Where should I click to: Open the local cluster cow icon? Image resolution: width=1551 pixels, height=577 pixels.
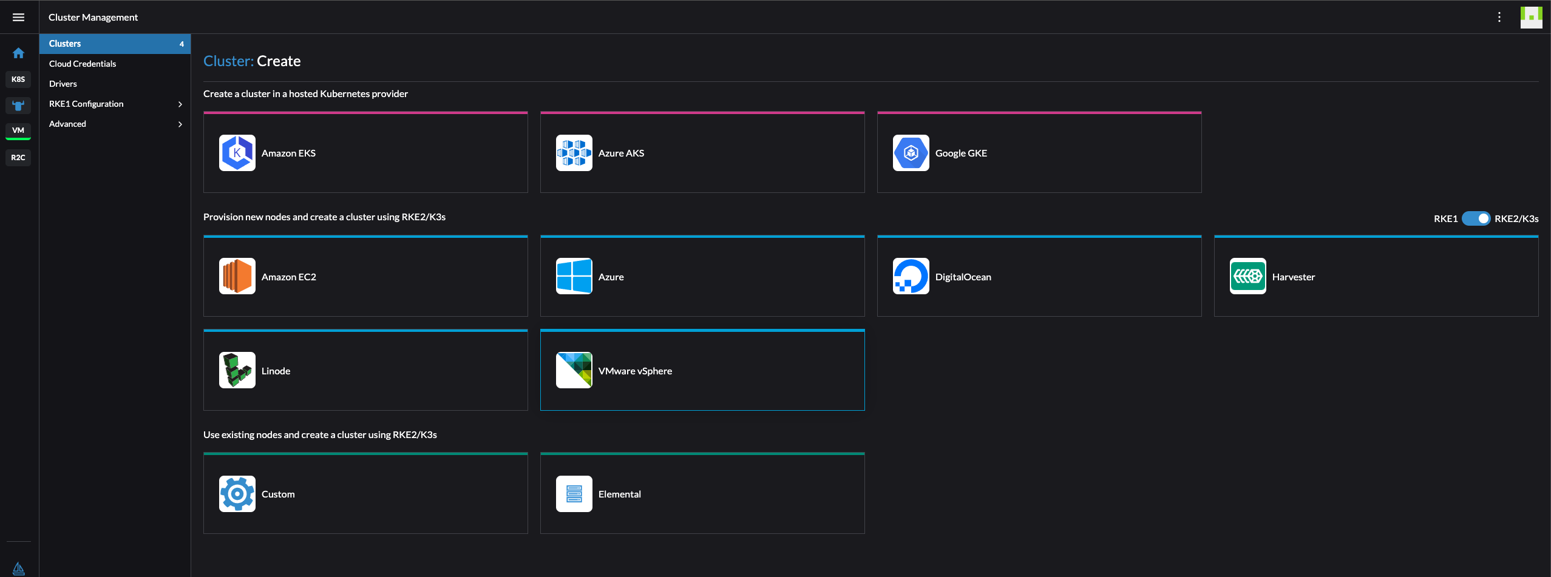coord(18,106)
